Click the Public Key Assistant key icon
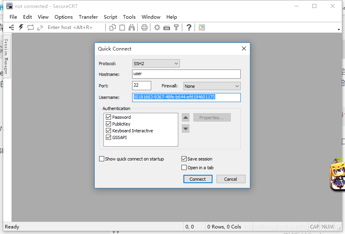Image resolution: width=345 pixels, height=234 pixels. click(x=176, y=27)
